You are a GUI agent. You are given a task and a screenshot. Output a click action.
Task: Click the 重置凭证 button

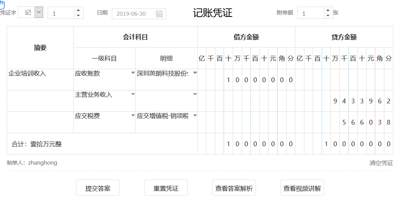point(166,188)
